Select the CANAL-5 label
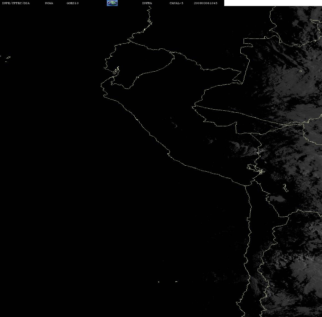322x317 pixels. coord(176,3)
